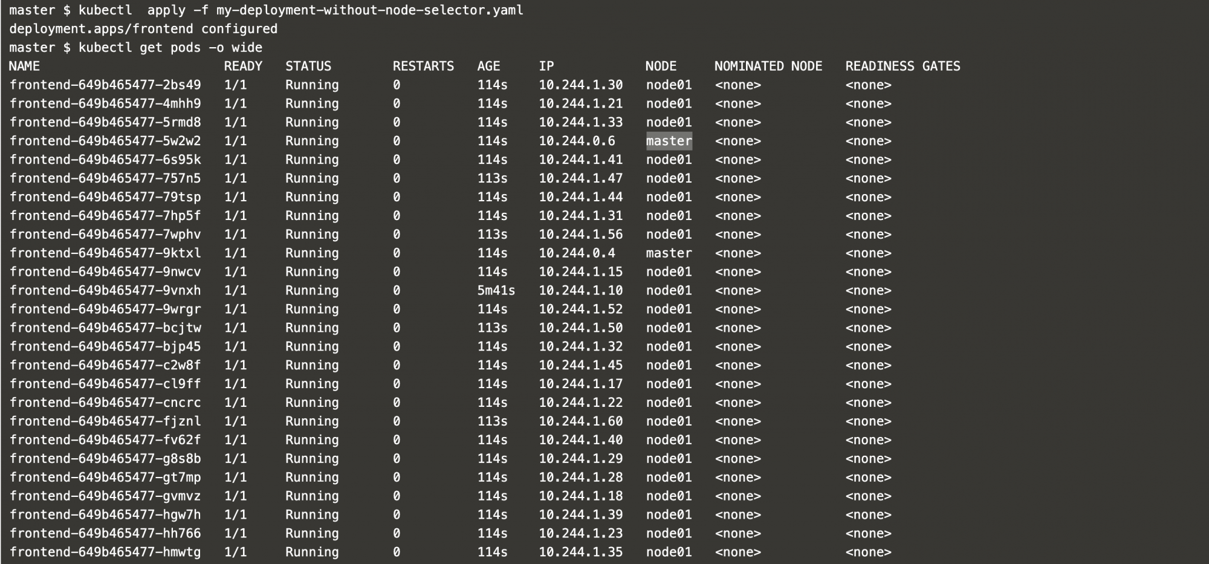Click the kubectl apply command line

(266, 11)
